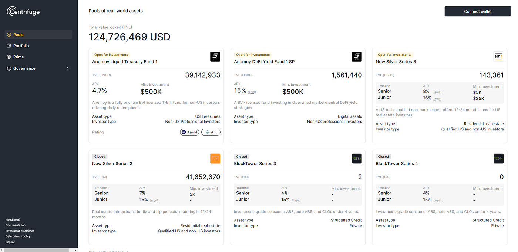Click Pools of real-world assets heading
Image resolution: width=518 pixels, height=252 pixels.
pyautogui.click(x=116, y=11)
